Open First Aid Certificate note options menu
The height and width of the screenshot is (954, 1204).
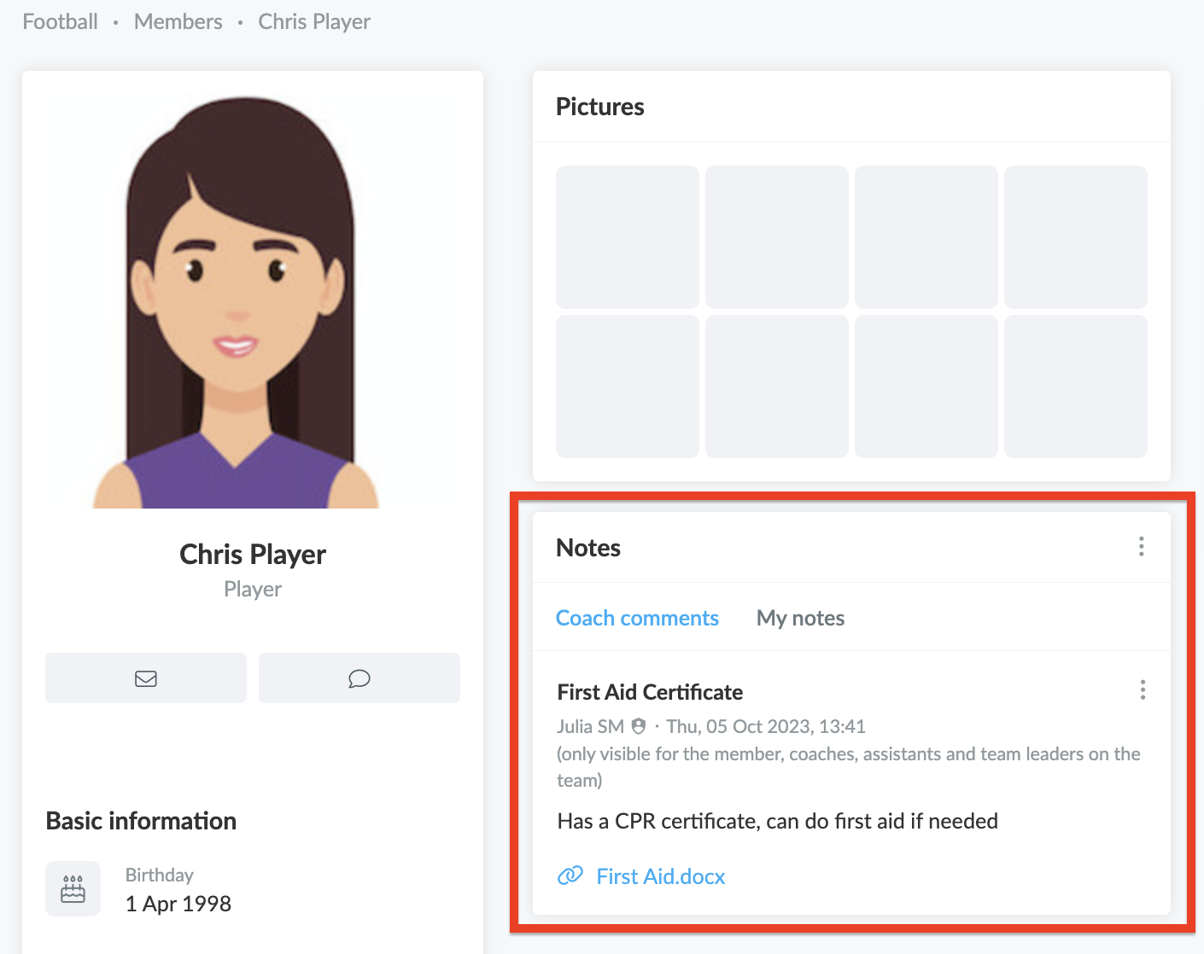(x=1143, y=690)
